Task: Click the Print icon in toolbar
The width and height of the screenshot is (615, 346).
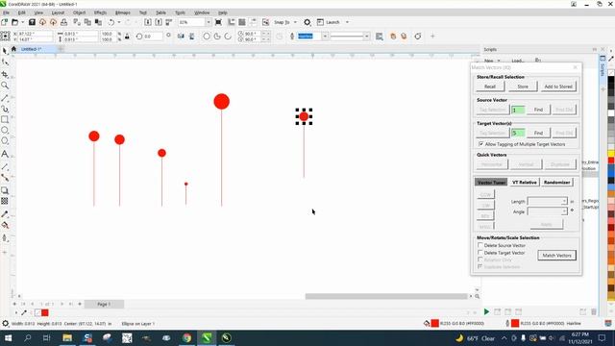Action: 64,22
